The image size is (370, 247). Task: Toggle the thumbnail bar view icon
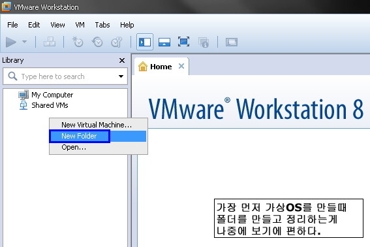click(164, 42)
